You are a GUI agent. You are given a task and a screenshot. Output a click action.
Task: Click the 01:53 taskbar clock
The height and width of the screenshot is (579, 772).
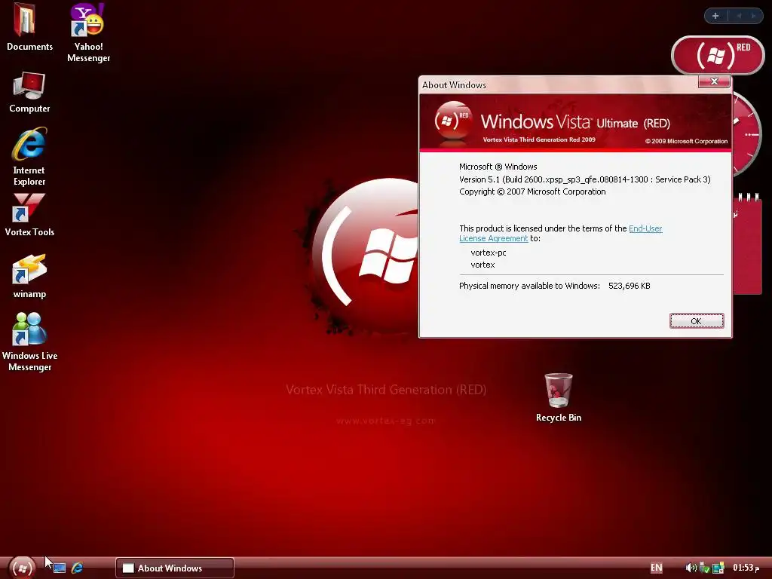point(746,568)
